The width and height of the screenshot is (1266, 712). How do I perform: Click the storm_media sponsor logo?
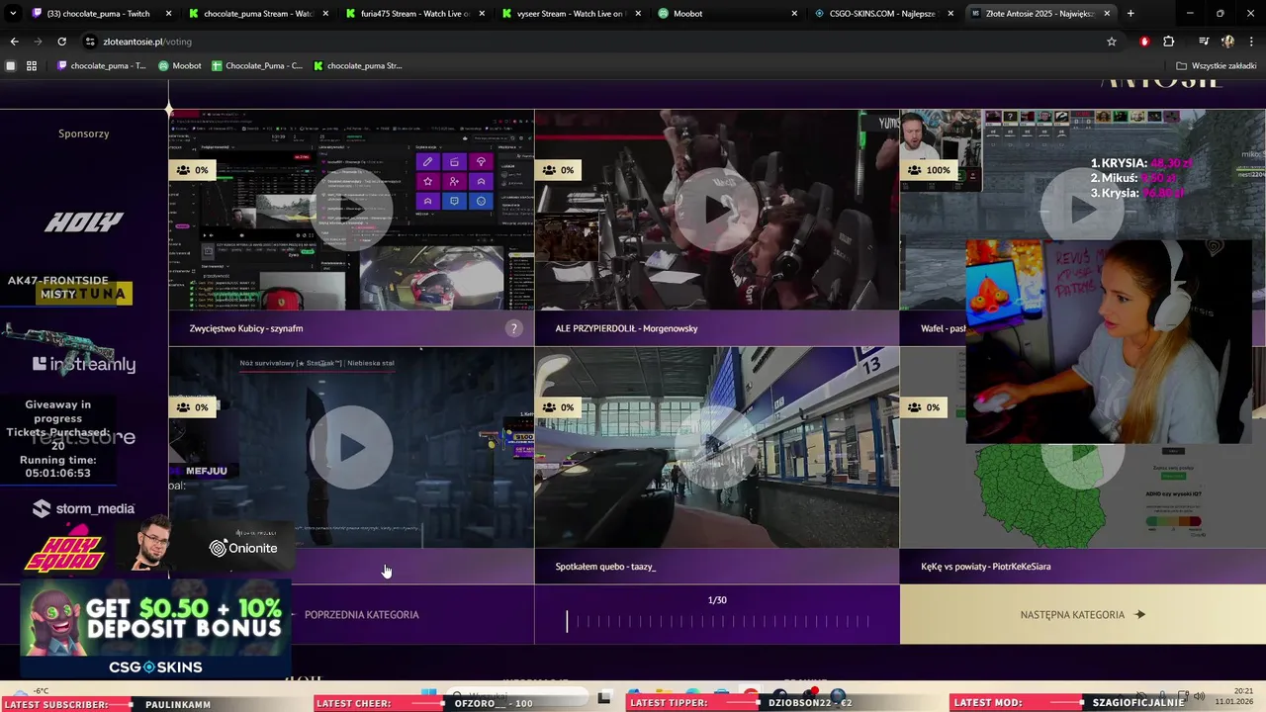[84, 508]
